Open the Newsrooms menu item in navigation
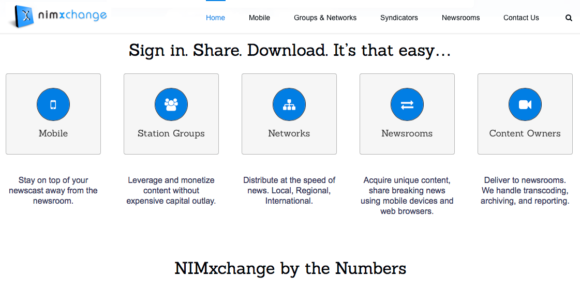The image size is (580, 290). 461,18
